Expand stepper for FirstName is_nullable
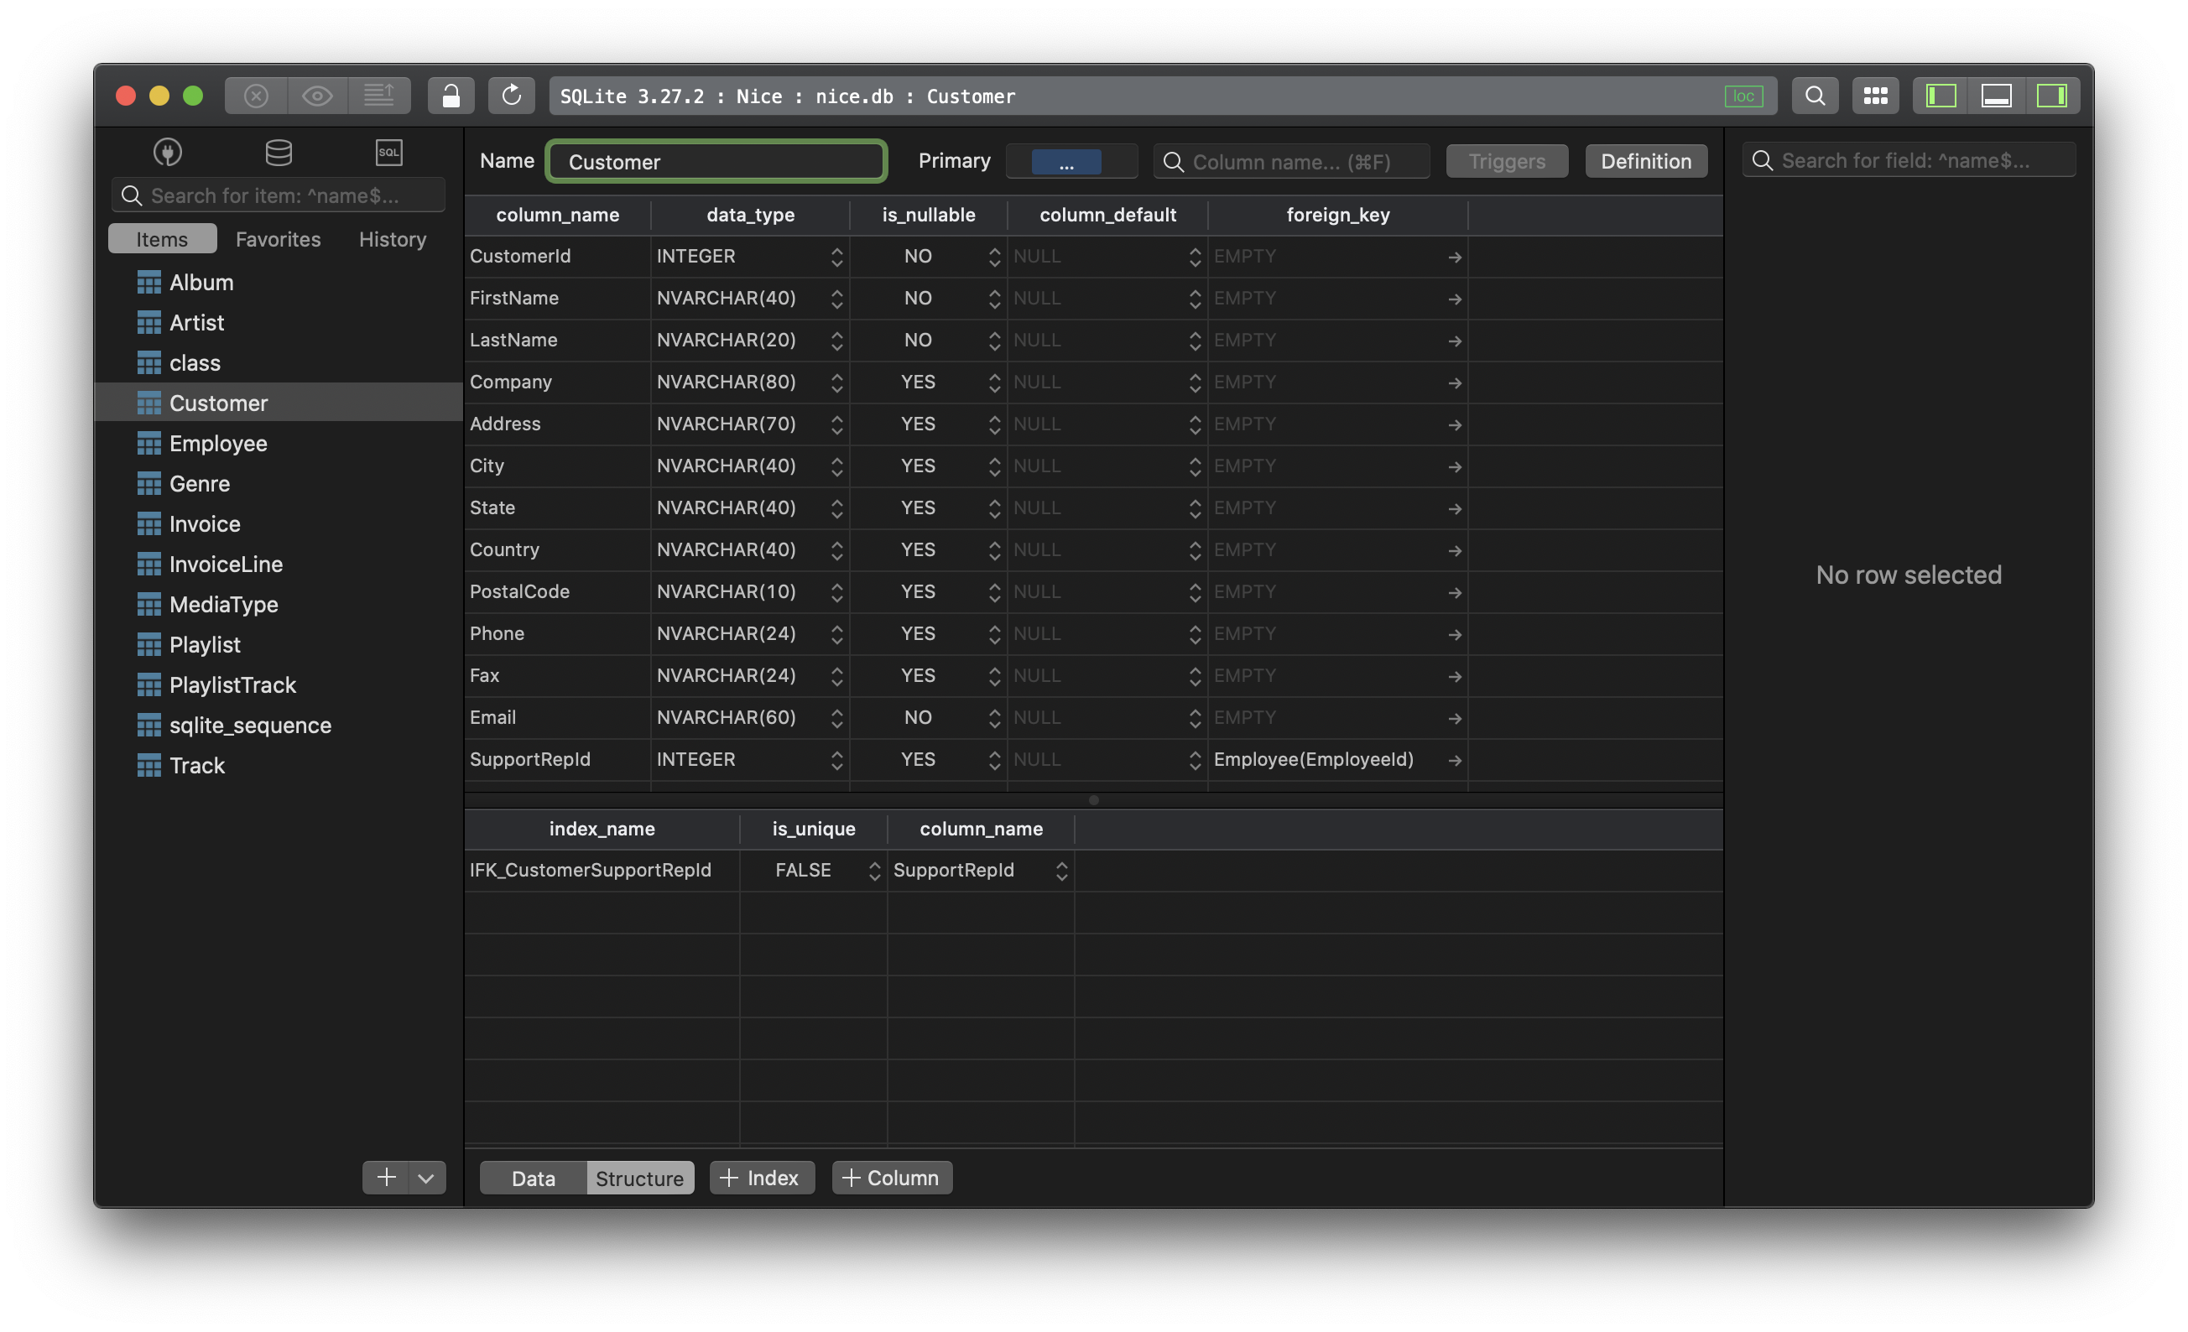The width and height of the screenshot is (2188, 1332). (x=992, y=297)
